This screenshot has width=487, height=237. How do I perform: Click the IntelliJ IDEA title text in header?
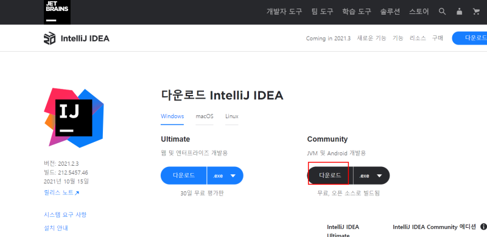(85, 38)
